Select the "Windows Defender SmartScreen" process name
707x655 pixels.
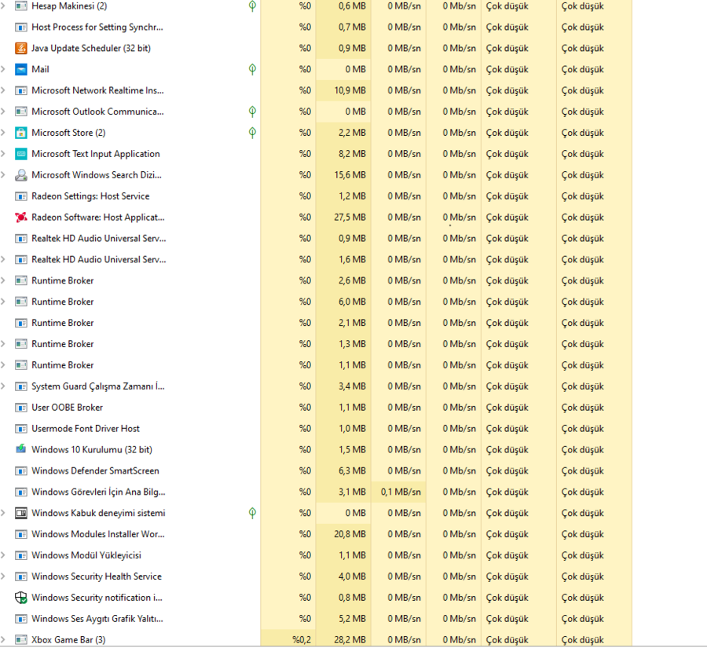(95, 470)
